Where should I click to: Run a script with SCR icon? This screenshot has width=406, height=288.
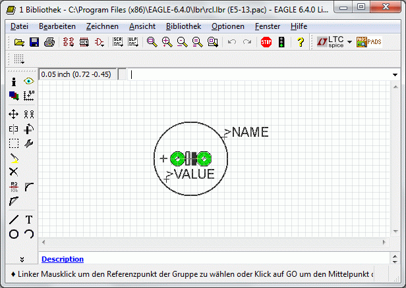118,42
